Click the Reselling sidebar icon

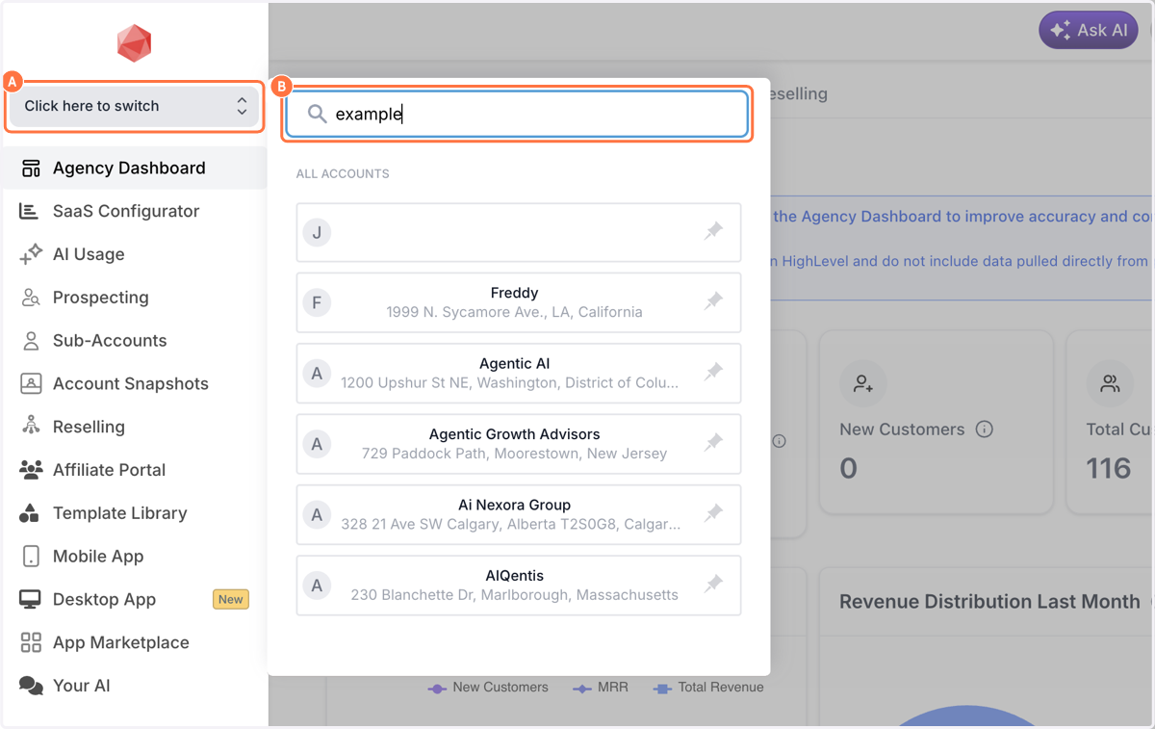click(31, 426)
